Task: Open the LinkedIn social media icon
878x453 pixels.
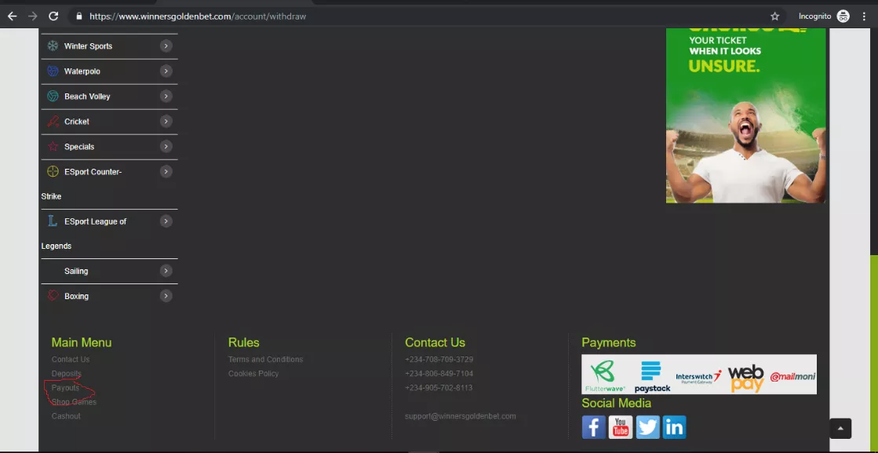Action: (x=674, y=427)
